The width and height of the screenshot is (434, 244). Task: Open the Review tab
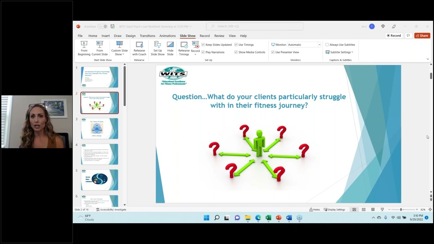coord(219,36)
